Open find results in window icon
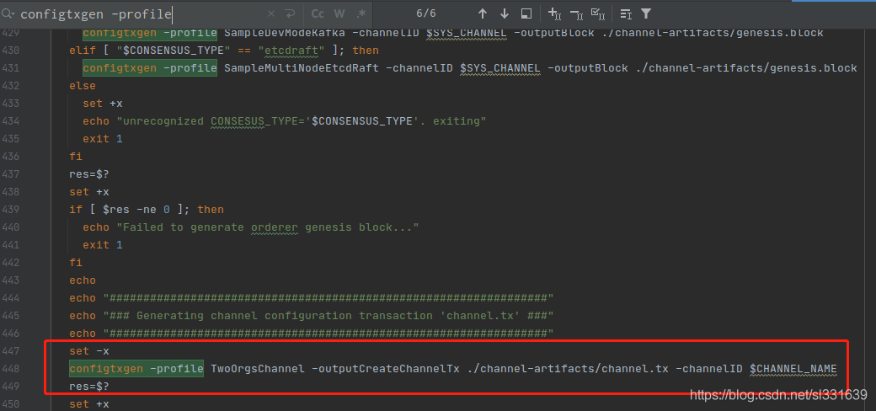Viewport: 876px width, 411px height. coord(526,13)
